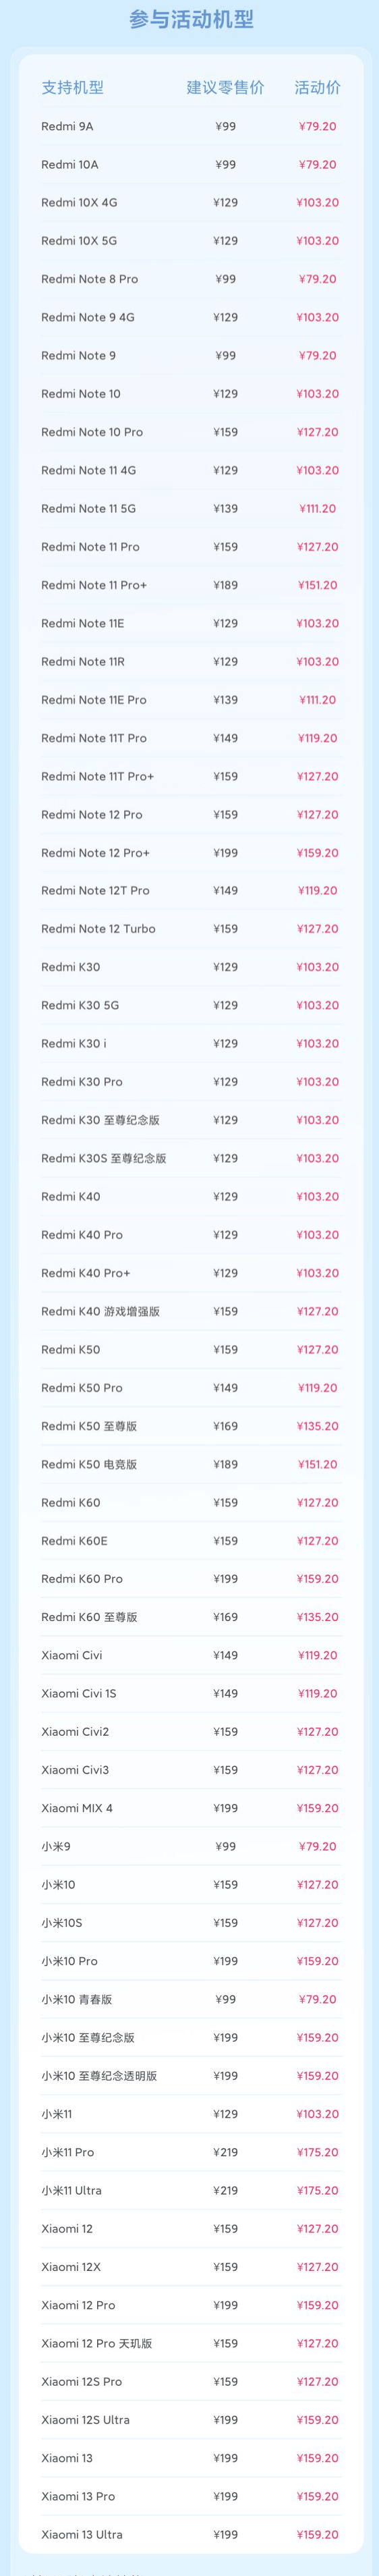Select Xiaomi 12 Pro 天玑版 entry
The width and height of the screenshot is (379, 2576).
[x=97, y=2343]
